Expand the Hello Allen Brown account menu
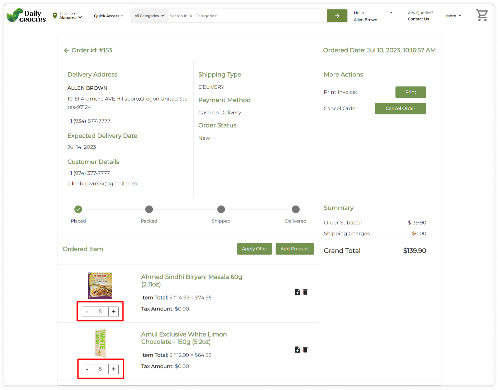Viewport: 498px width, 390px height. click(x=373, y=16)
